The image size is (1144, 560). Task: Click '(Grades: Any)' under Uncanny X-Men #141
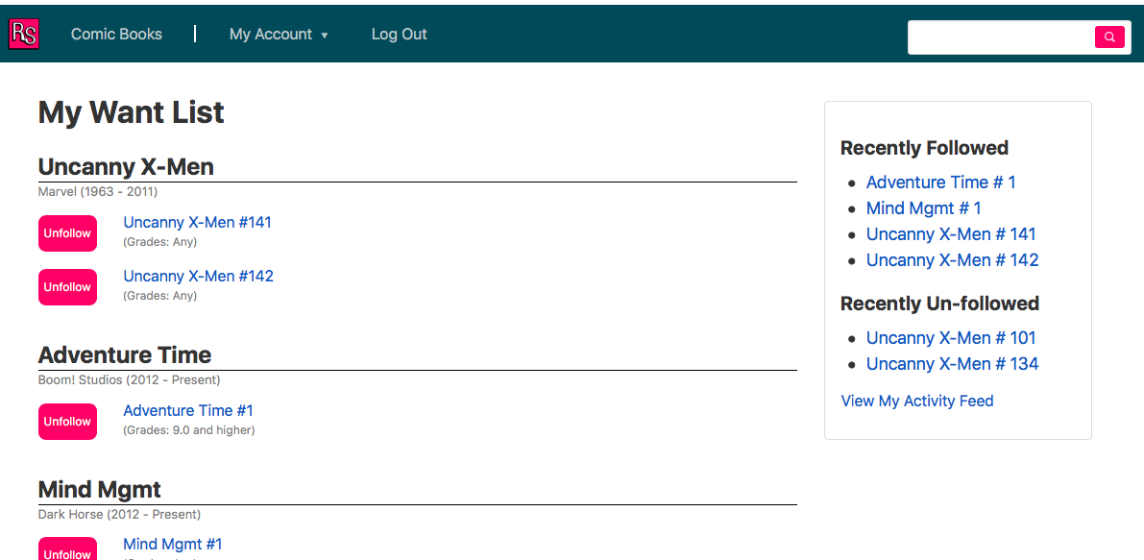pos(159,242)
